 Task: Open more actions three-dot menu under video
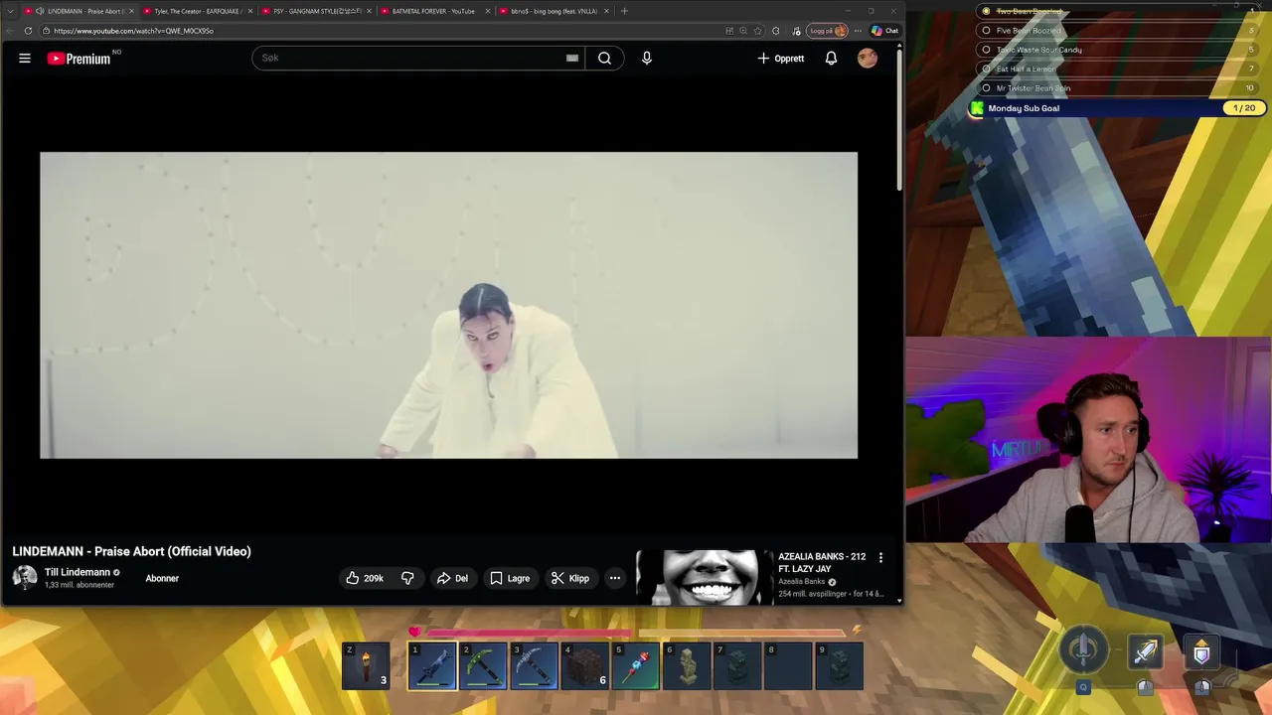tap(615, 578)
